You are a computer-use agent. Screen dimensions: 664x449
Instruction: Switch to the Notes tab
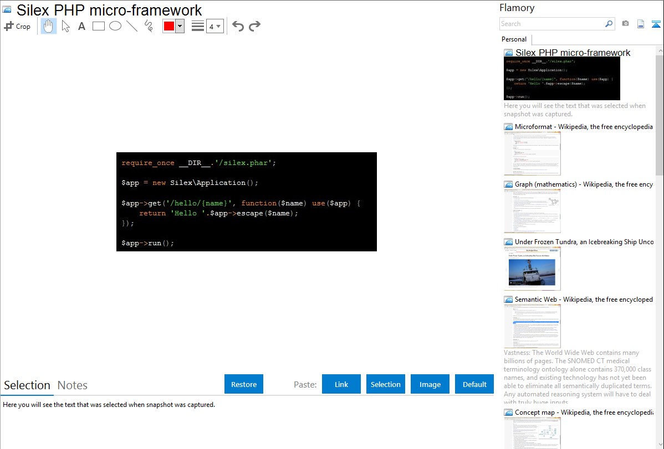tap(73, 385)
